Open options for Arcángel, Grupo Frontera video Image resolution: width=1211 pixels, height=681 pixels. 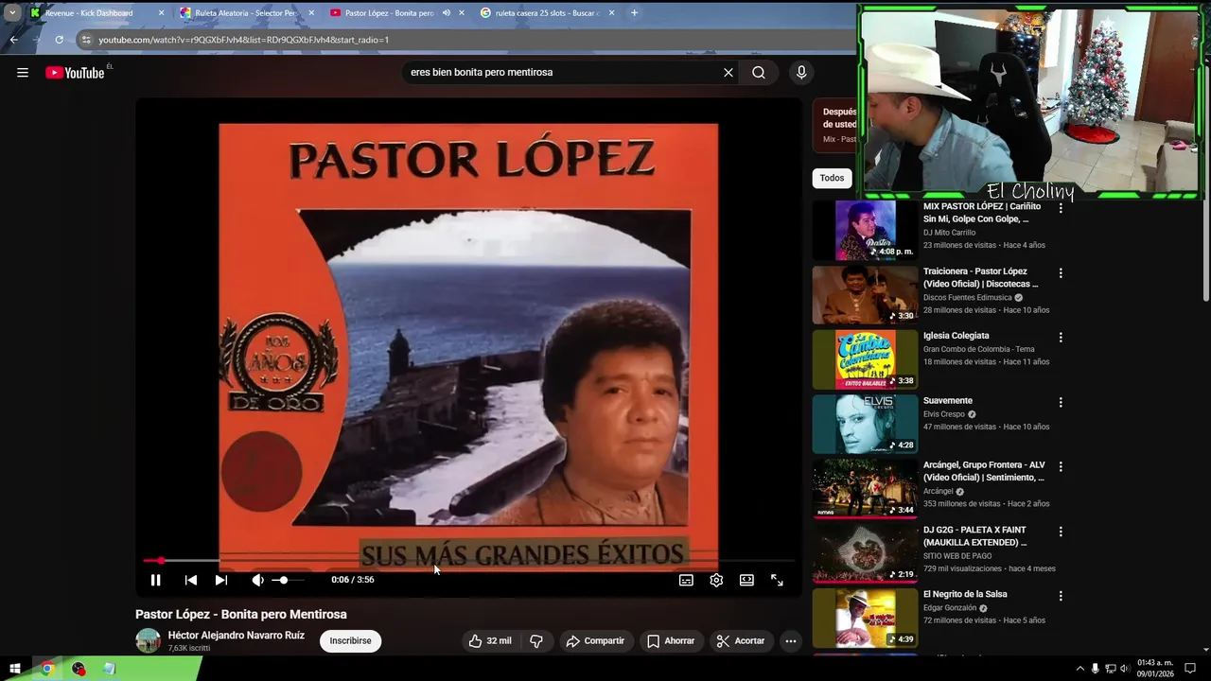click(1061, 466)
